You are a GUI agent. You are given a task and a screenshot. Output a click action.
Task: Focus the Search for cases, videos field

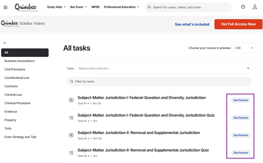click(x=188, y=7)
